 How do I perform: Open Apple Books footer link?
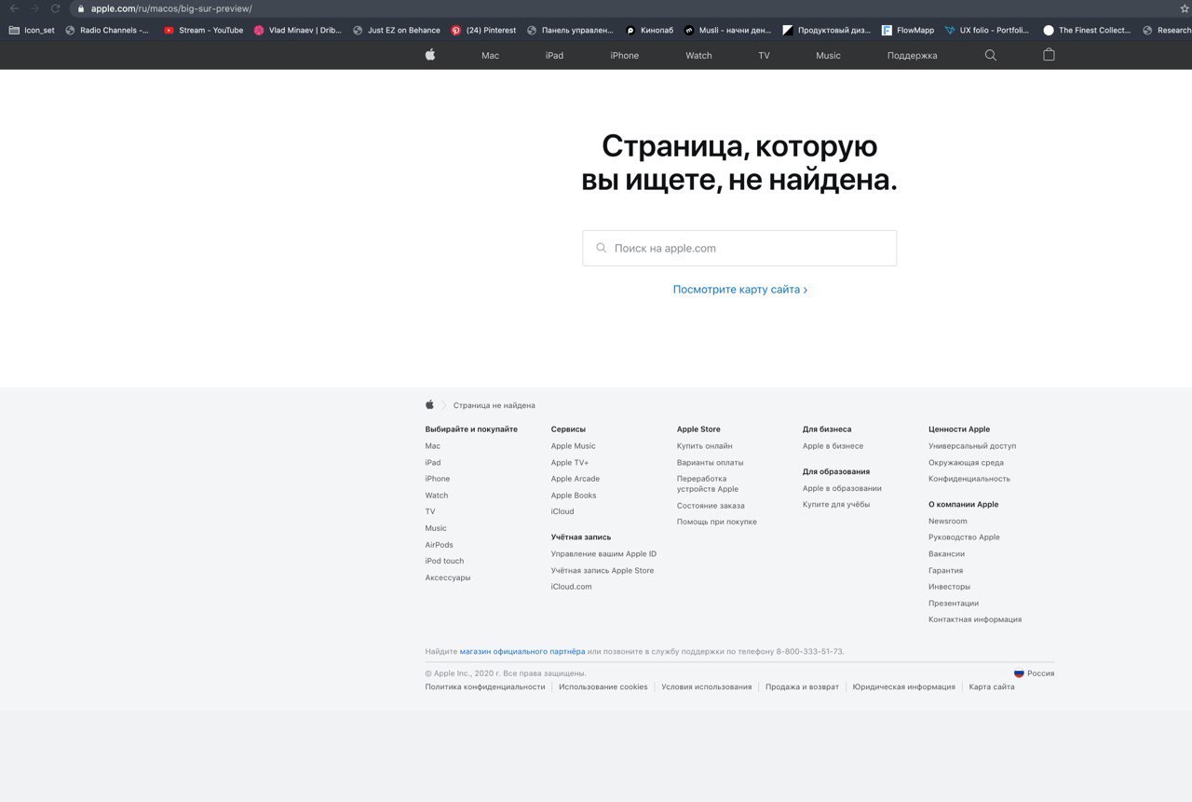(x=573, y=496)
